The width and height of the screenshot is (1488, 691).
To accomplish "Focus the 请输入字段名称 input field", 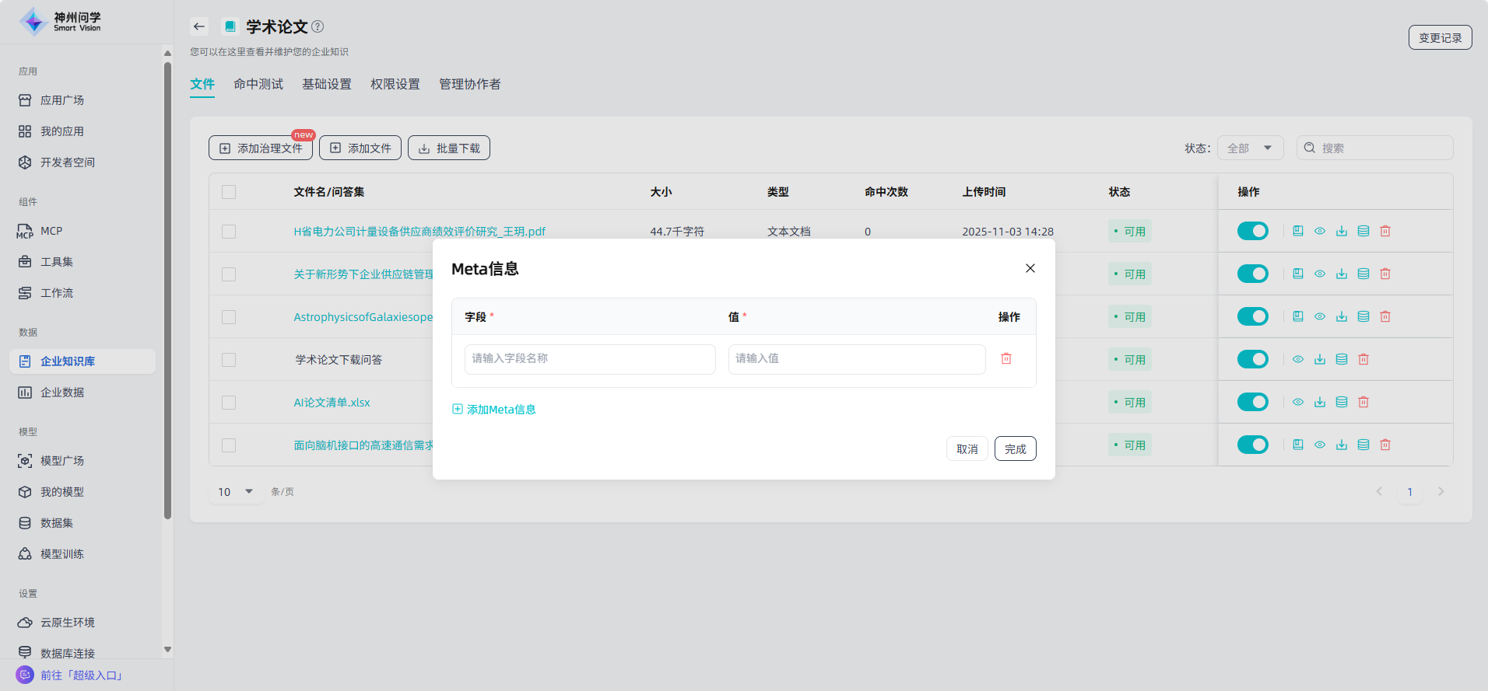I will (x=590, y=359).
